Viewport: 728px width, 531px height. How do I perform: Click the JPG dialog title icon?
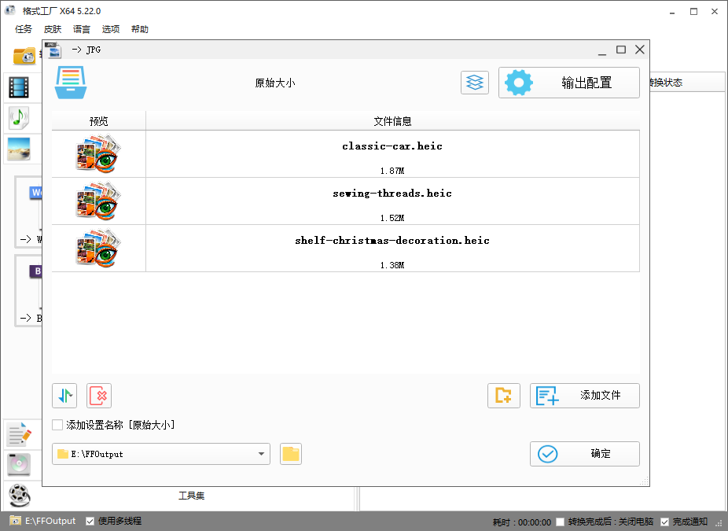coord(54,50)
